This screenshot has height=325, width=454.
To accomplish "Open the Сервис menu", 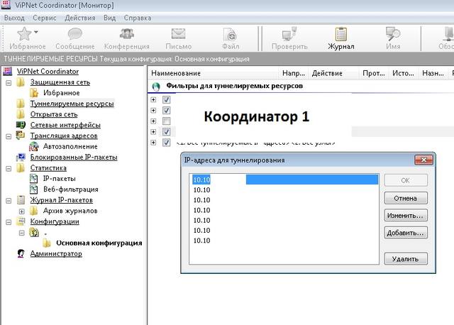I will 44,18.
